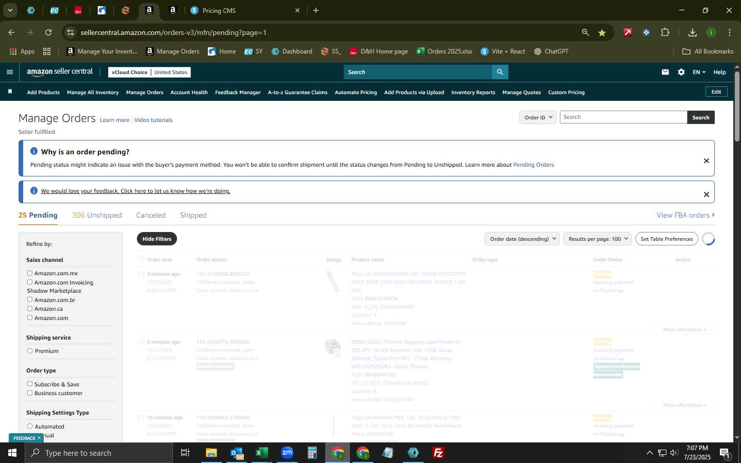Viewport: 741px width, 463px height.
Task: Open the Zoom app in taskbar
Action: click(287, 453)
